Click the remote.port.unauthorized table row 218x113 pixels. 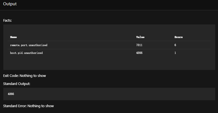(x=109, y=45)
